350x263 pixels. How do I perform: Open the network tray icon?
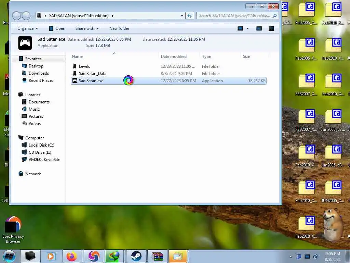[307, 256]
